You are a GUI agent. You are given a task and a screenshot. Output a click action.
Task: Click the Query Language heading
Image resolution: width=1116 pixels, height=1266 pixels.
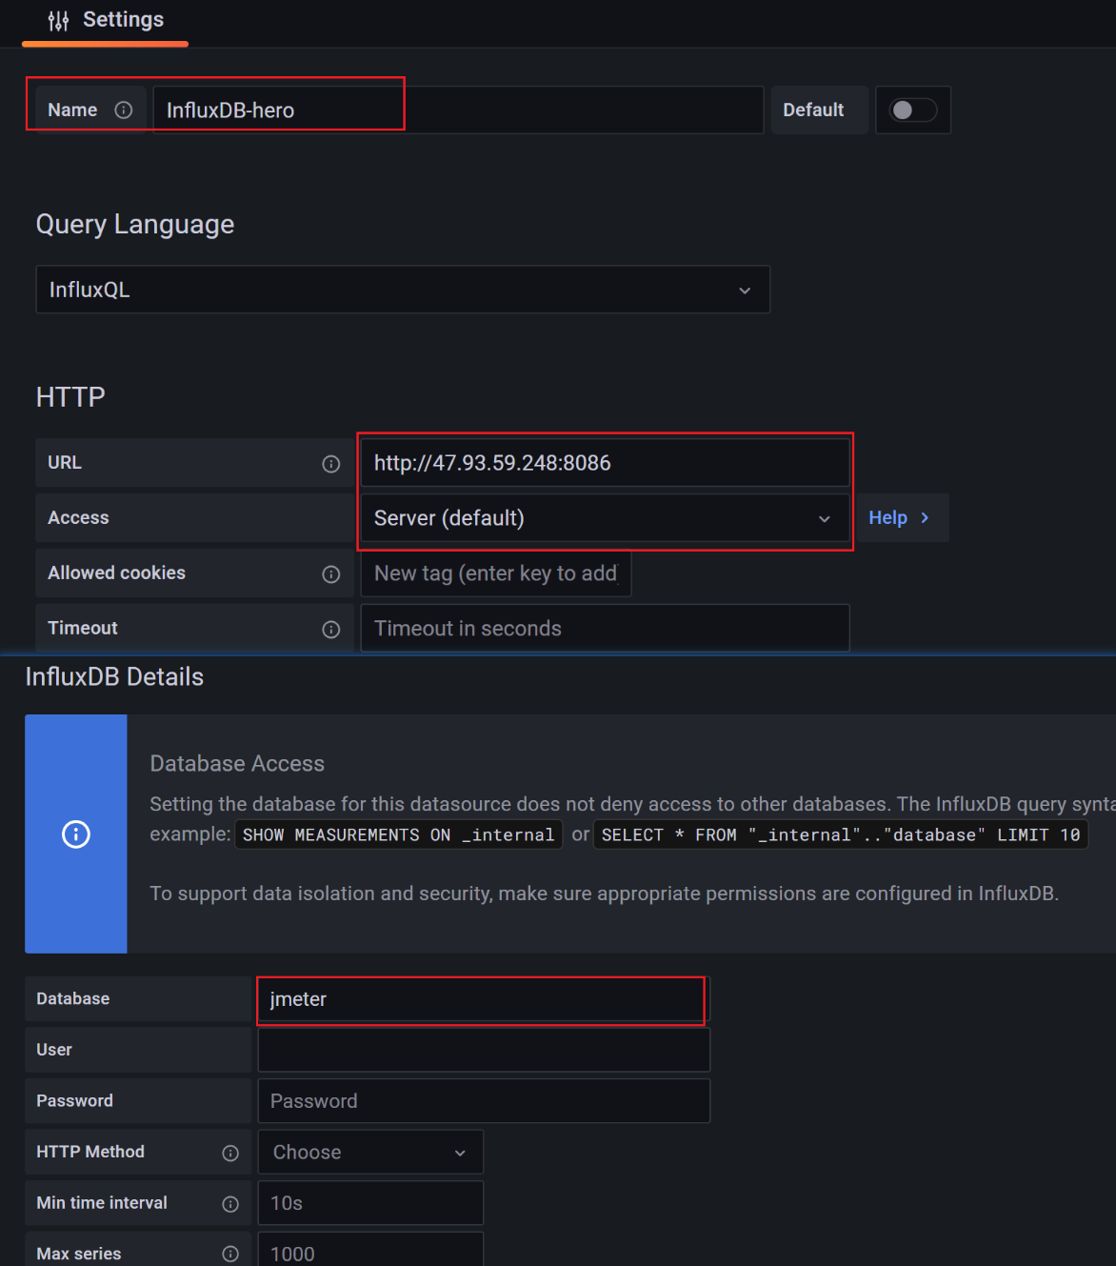tap(135, 225)
